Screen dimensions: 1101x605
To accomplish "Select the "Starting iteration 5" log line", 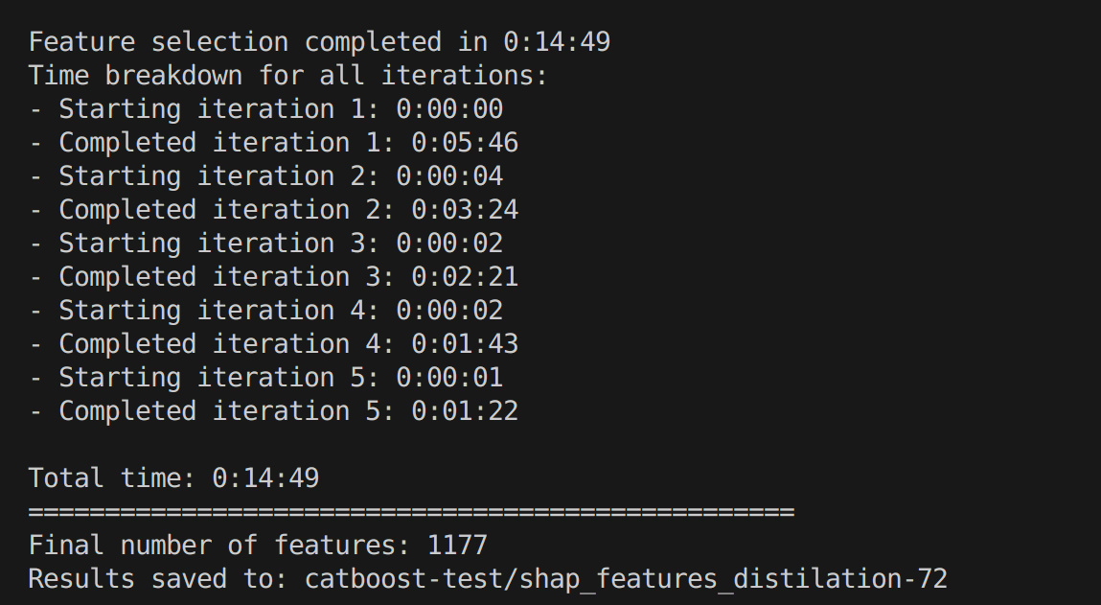I will click(x=265, y=378).
